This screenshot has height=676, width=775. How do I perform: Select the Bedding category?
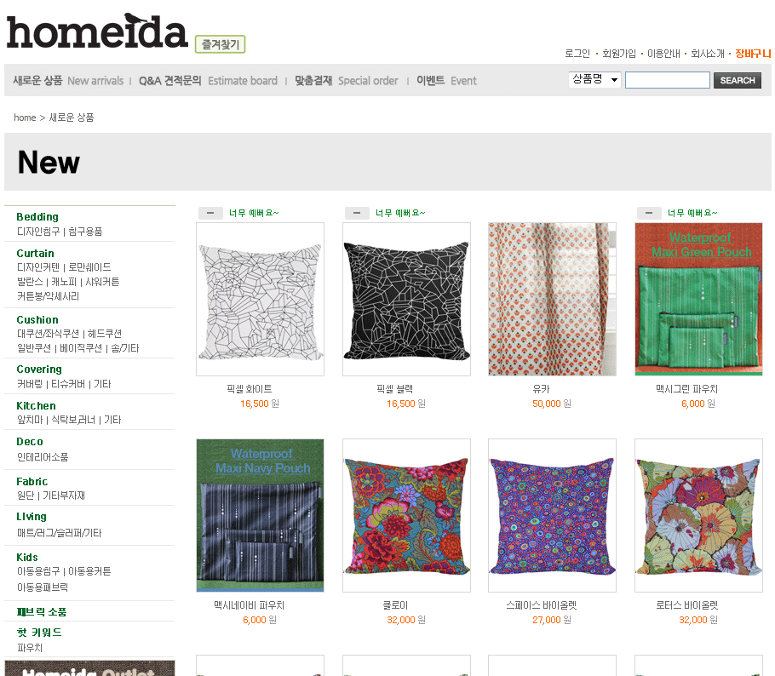(x=37, y=217)
